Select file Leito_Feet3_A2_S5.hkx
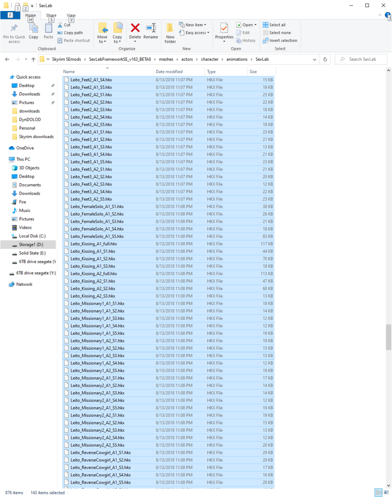Viewport: 392px width, 497px height. click(169, 199)
